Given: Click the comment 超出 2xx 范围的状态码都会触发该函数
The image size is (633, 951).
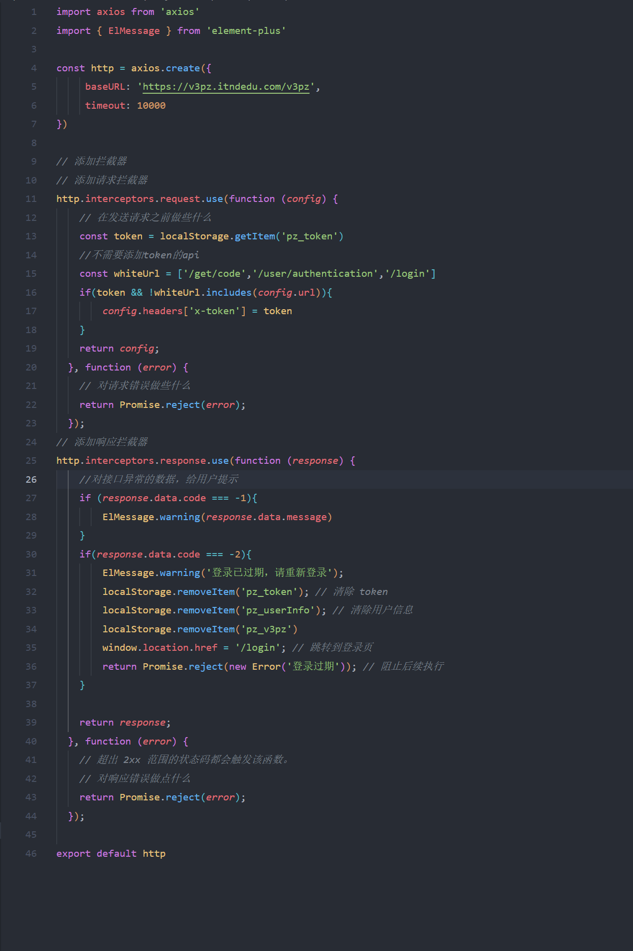Looking at the screenshot, I should [x=184, y=760].
